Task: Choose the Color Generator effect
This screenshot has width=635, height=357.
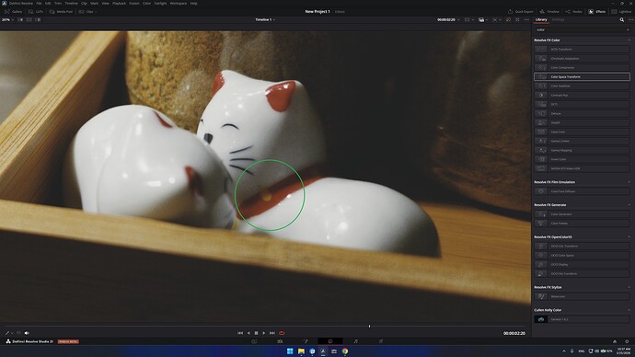Action: tap(582, 214)
